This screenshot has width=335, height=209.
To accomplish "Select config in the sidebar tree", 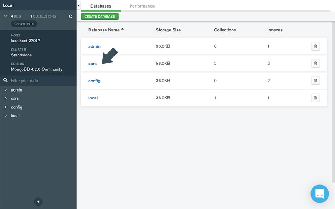I will point(17,107).
